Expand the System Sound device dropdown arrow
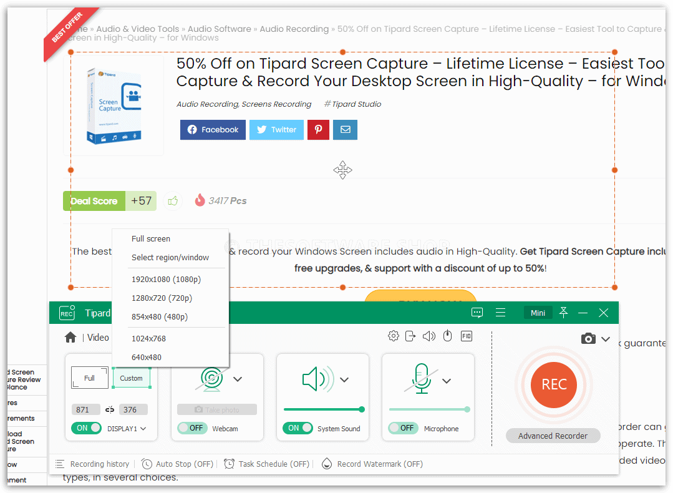 pos(344,379)
